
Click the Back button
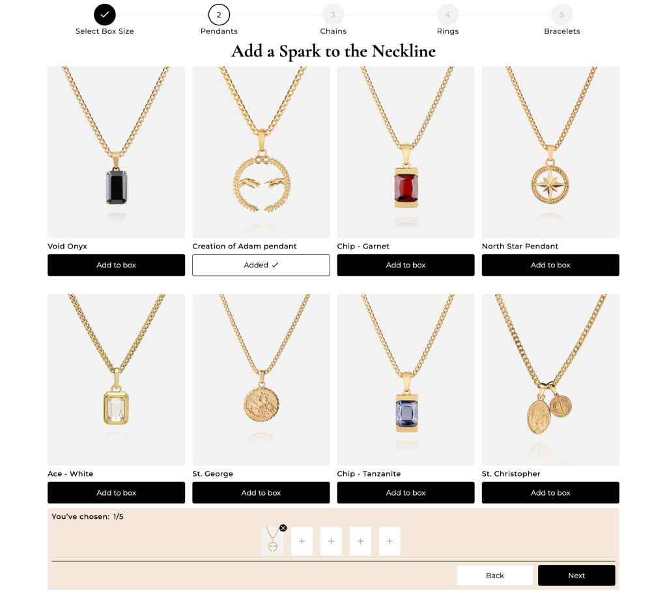[495, 576]
